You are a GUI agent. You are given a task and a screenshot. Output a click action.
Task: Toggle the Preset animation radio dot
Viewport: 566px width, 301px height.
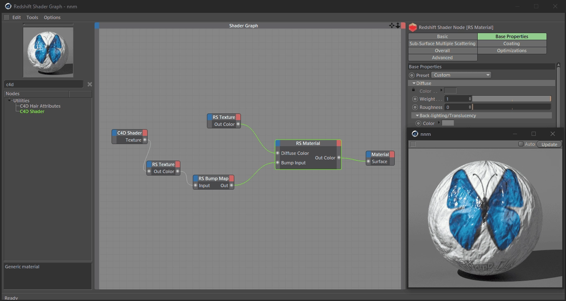412,75
